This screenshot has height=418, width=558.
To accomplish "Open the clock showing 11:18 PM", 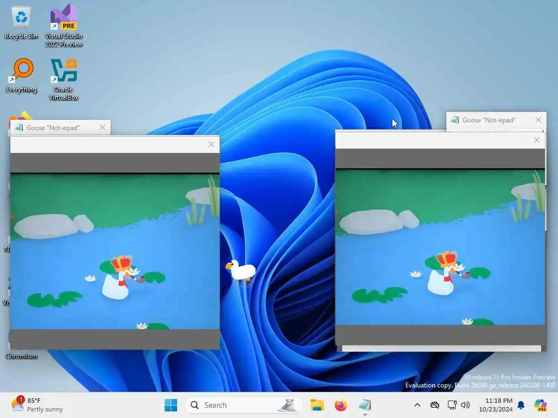I will [x=496, y=405].
